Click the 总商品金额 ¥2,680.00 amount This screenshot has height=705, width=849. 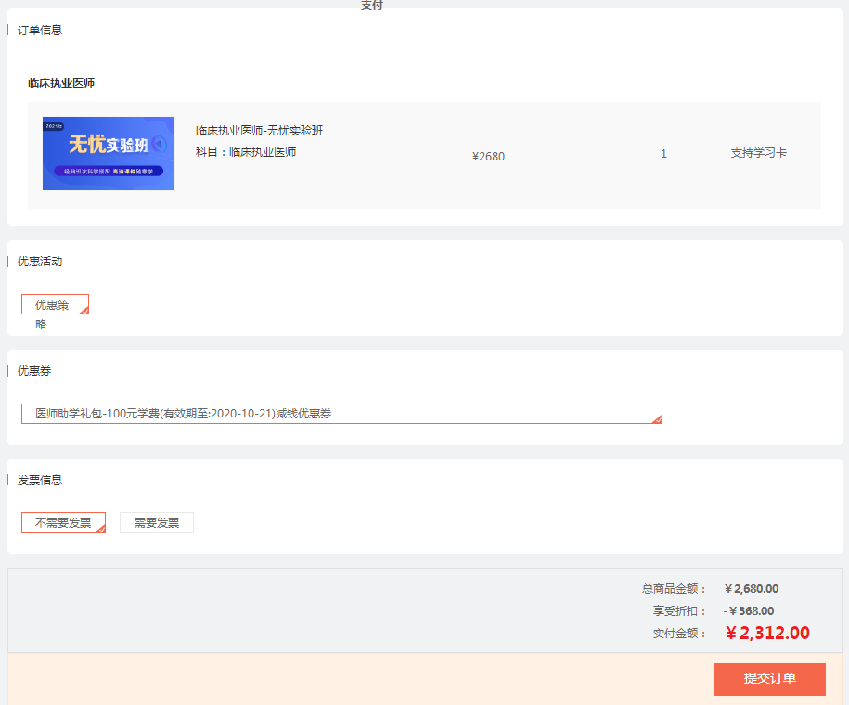click(x=752, y=589)
